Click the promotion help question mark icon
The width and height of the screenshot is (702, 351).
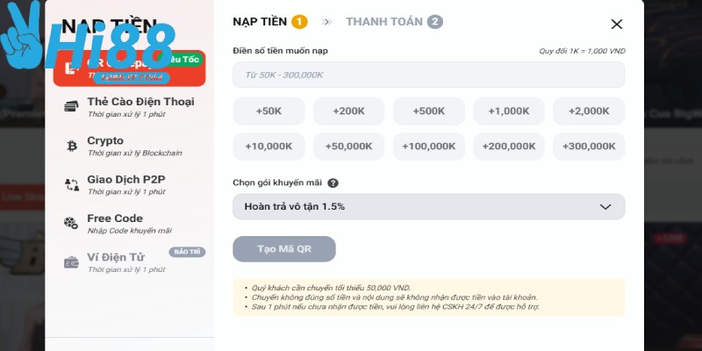333,183
